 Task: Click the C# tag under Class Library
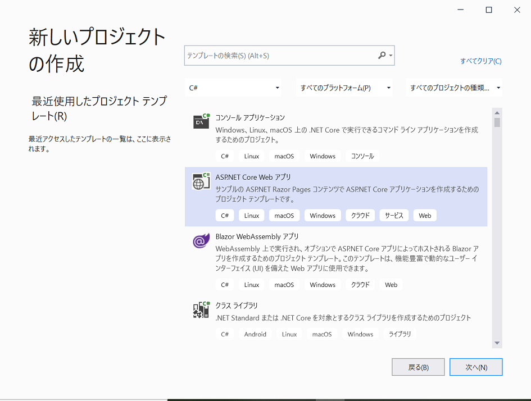[x=225, y=334]
